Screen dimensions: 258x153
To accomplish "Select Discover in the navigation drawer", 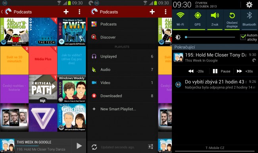I will point(123,37).
